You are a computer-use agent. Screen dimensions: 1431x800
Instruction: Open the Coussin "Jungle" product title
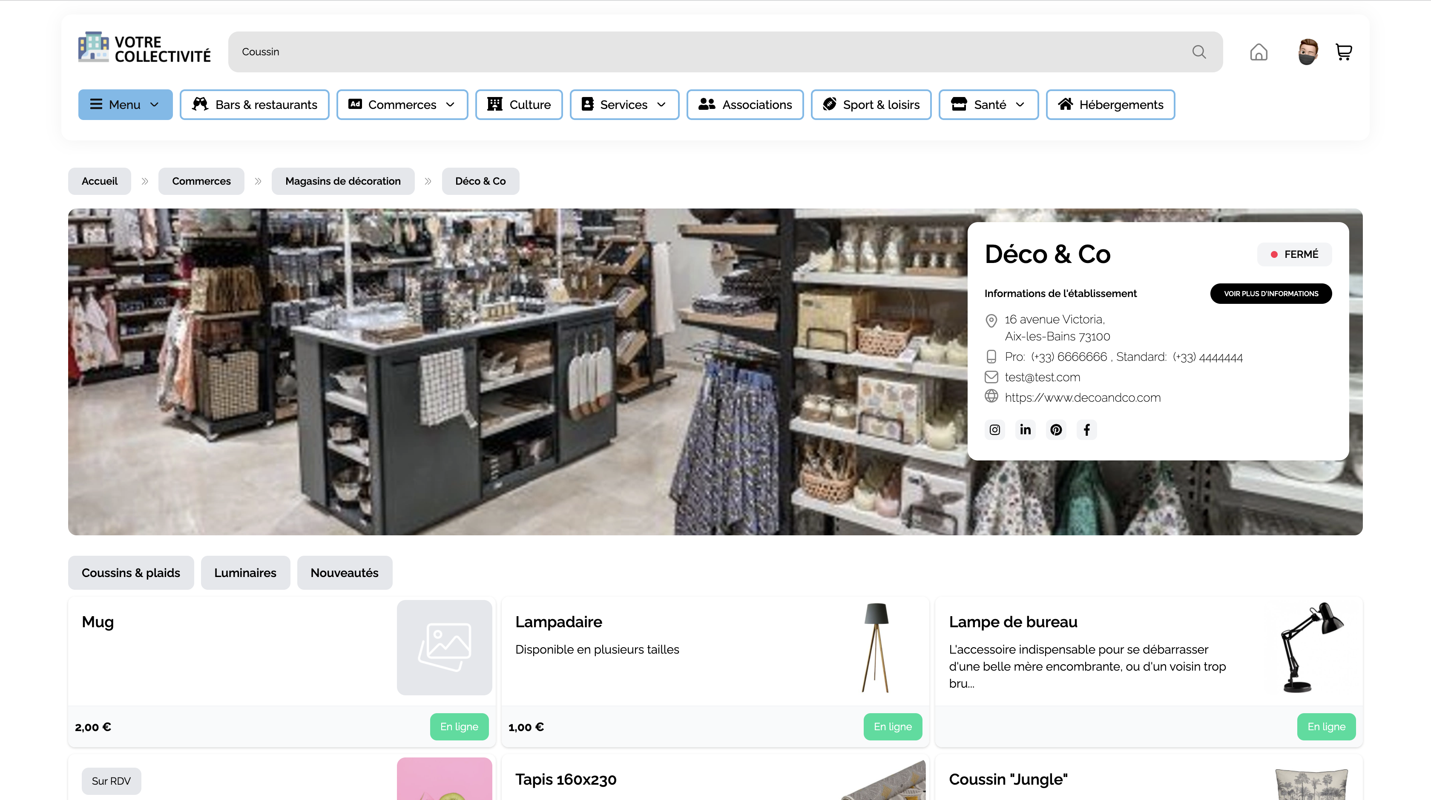point(1008,780)
